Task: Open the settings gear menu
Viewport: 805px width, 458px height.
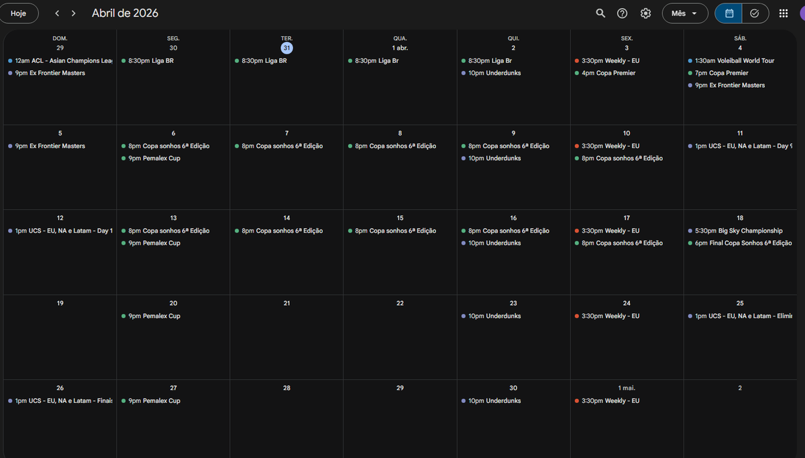Action: [645, 13]
